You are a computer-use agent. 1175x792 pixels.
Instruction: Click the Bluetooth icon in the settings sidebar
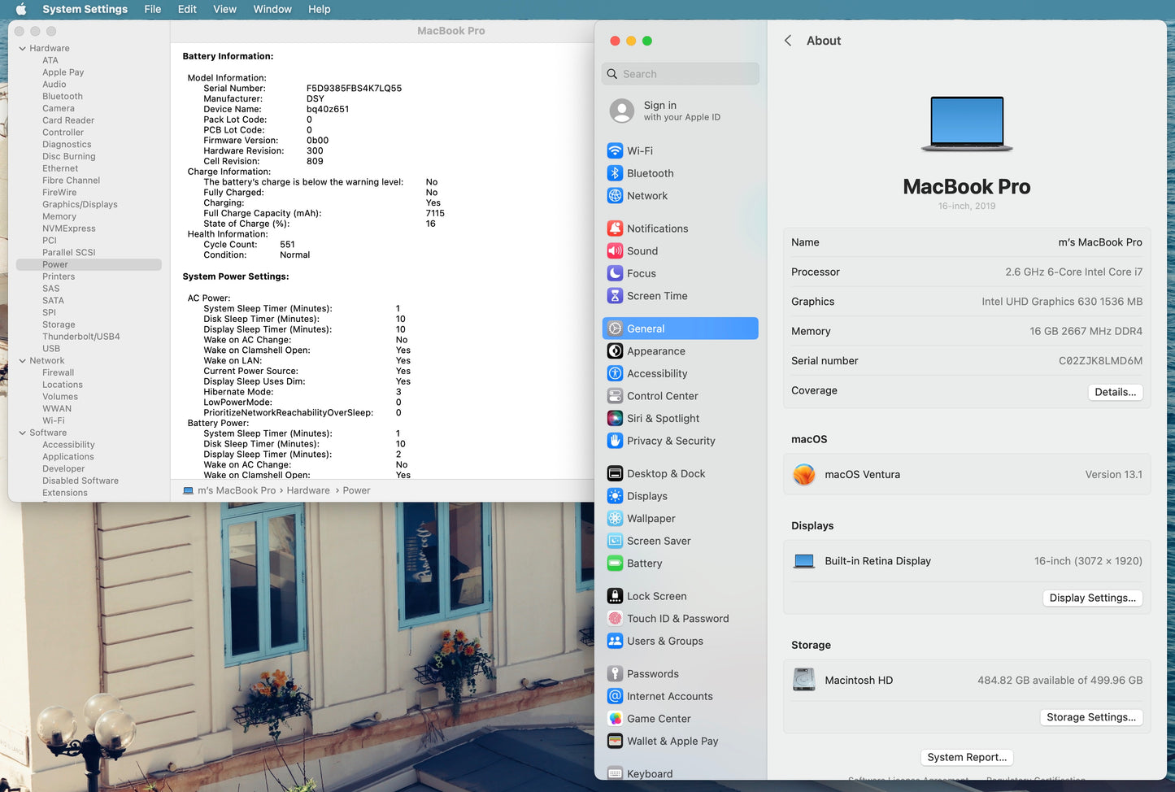615,173
